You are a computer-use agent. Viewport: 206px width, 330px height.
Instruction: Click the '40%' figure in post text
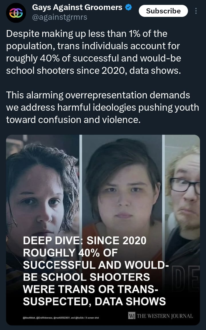coord(50,58)
